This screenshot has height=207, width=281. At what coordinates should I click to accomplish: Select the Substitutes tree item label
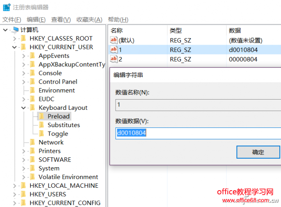[x=64, y=125]
